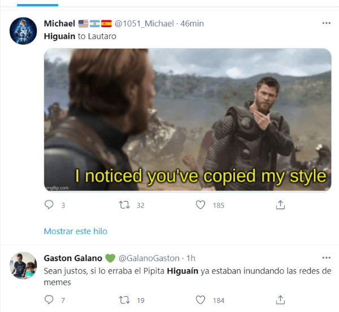Viewport: 339px width, 312px height.
Task: Share Michael's tweet via share icon
Action: coord(280,206)
